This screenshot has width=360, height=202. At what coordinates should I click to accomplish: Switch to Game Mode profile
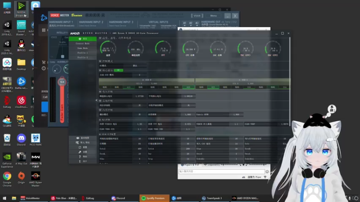[x=83, y=48]
